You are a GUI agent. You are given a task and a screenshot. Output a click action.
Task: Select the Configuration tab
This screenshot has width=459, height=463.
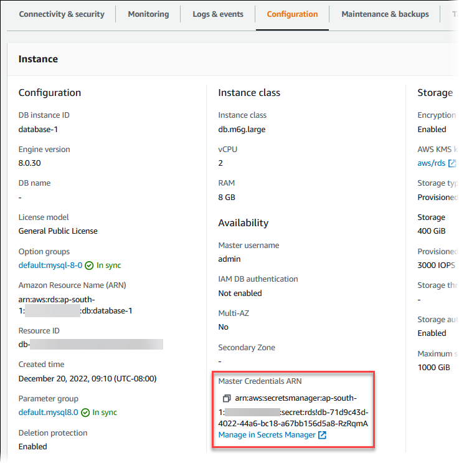pyautogui.click(x=292, y=14)
